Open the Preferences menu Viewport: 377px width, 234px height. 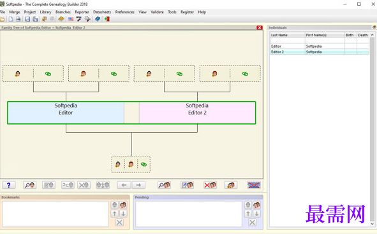[x=125, y=12]
